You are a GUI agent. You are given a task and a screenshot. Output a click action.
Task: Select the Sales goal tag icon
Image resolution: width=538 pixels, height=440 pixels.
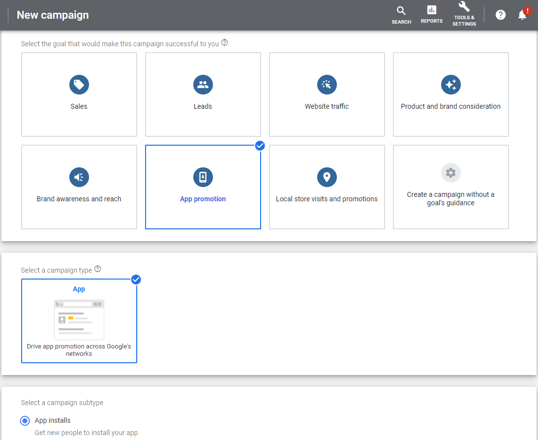[79, 85]
